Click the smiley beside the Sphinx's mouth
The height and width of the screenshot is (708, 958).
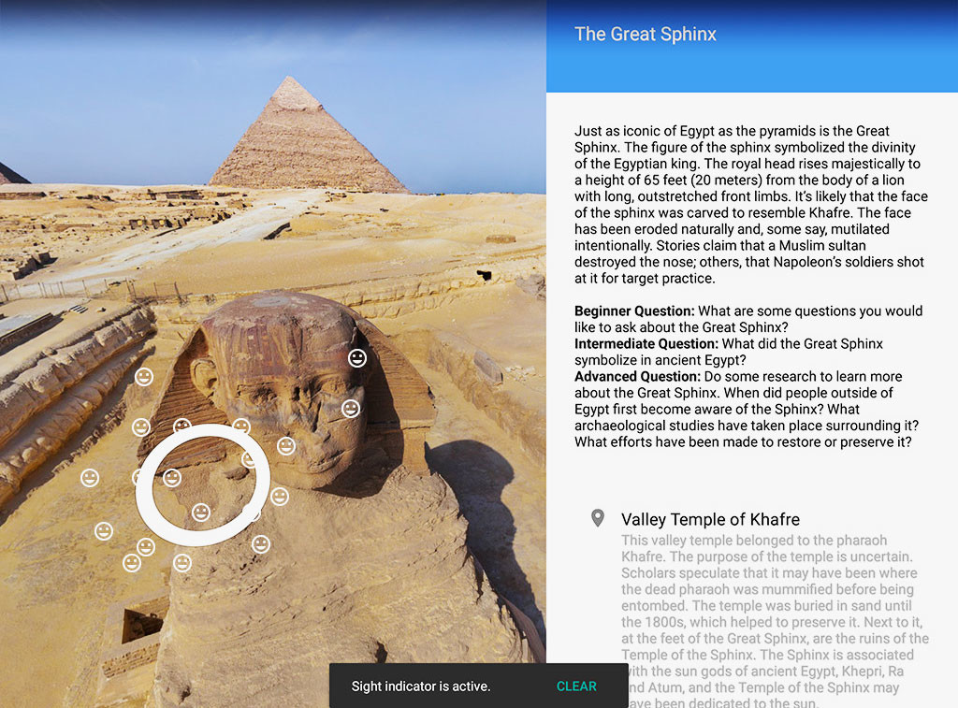[286, 446]
